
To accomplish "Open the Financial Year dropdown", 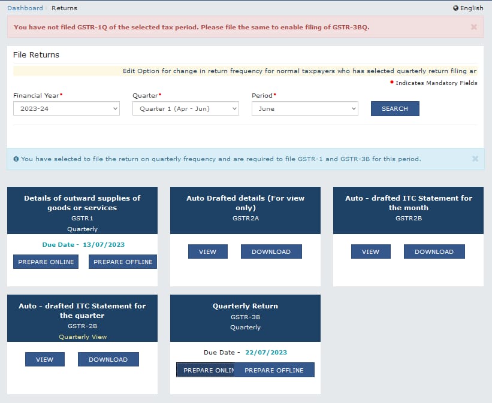I will [x=66, y=108].
